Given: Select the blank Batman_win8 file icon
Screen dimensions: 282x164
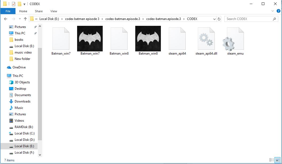Looking at the screenshot, I should [x=119, y=39].
